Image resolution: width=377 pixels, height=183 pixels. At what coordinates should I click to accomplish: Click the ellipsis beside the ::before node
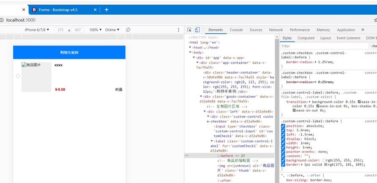point(187,156)
